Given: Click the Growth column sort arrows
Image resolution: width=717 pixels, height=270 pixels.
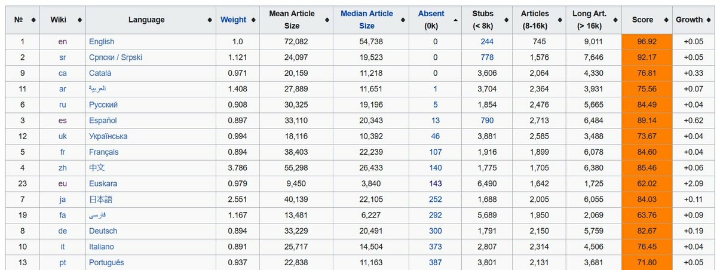Looking at the screenshot, I should (x=709, y=20).
